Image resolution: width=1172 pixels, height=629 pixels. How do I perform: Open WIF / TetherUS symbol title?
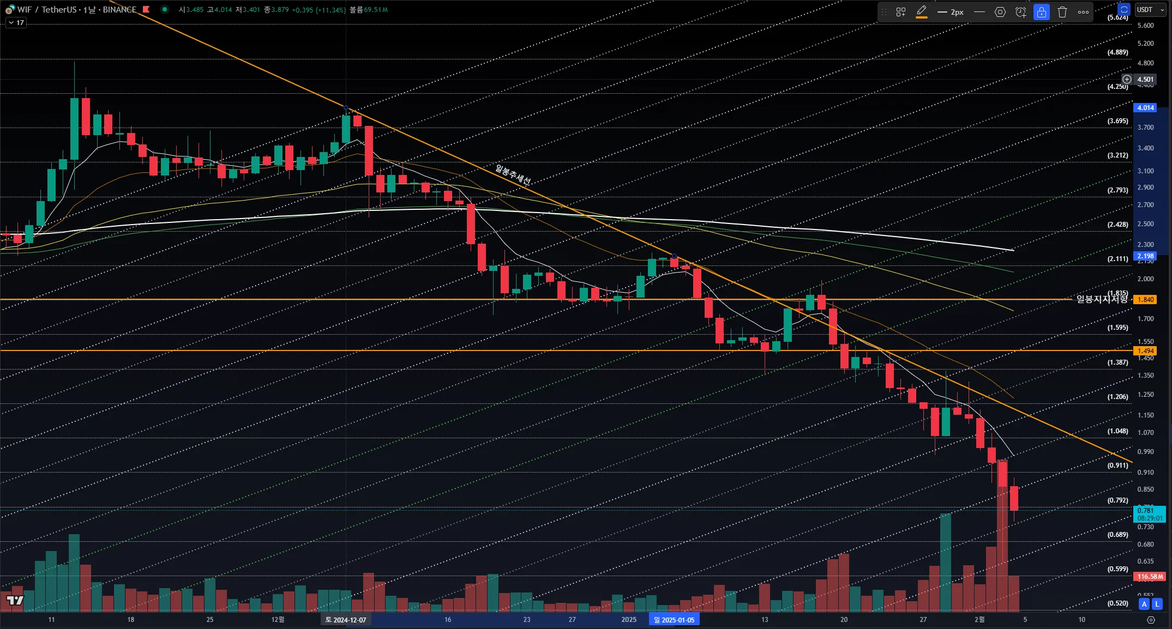pos(76,10)
